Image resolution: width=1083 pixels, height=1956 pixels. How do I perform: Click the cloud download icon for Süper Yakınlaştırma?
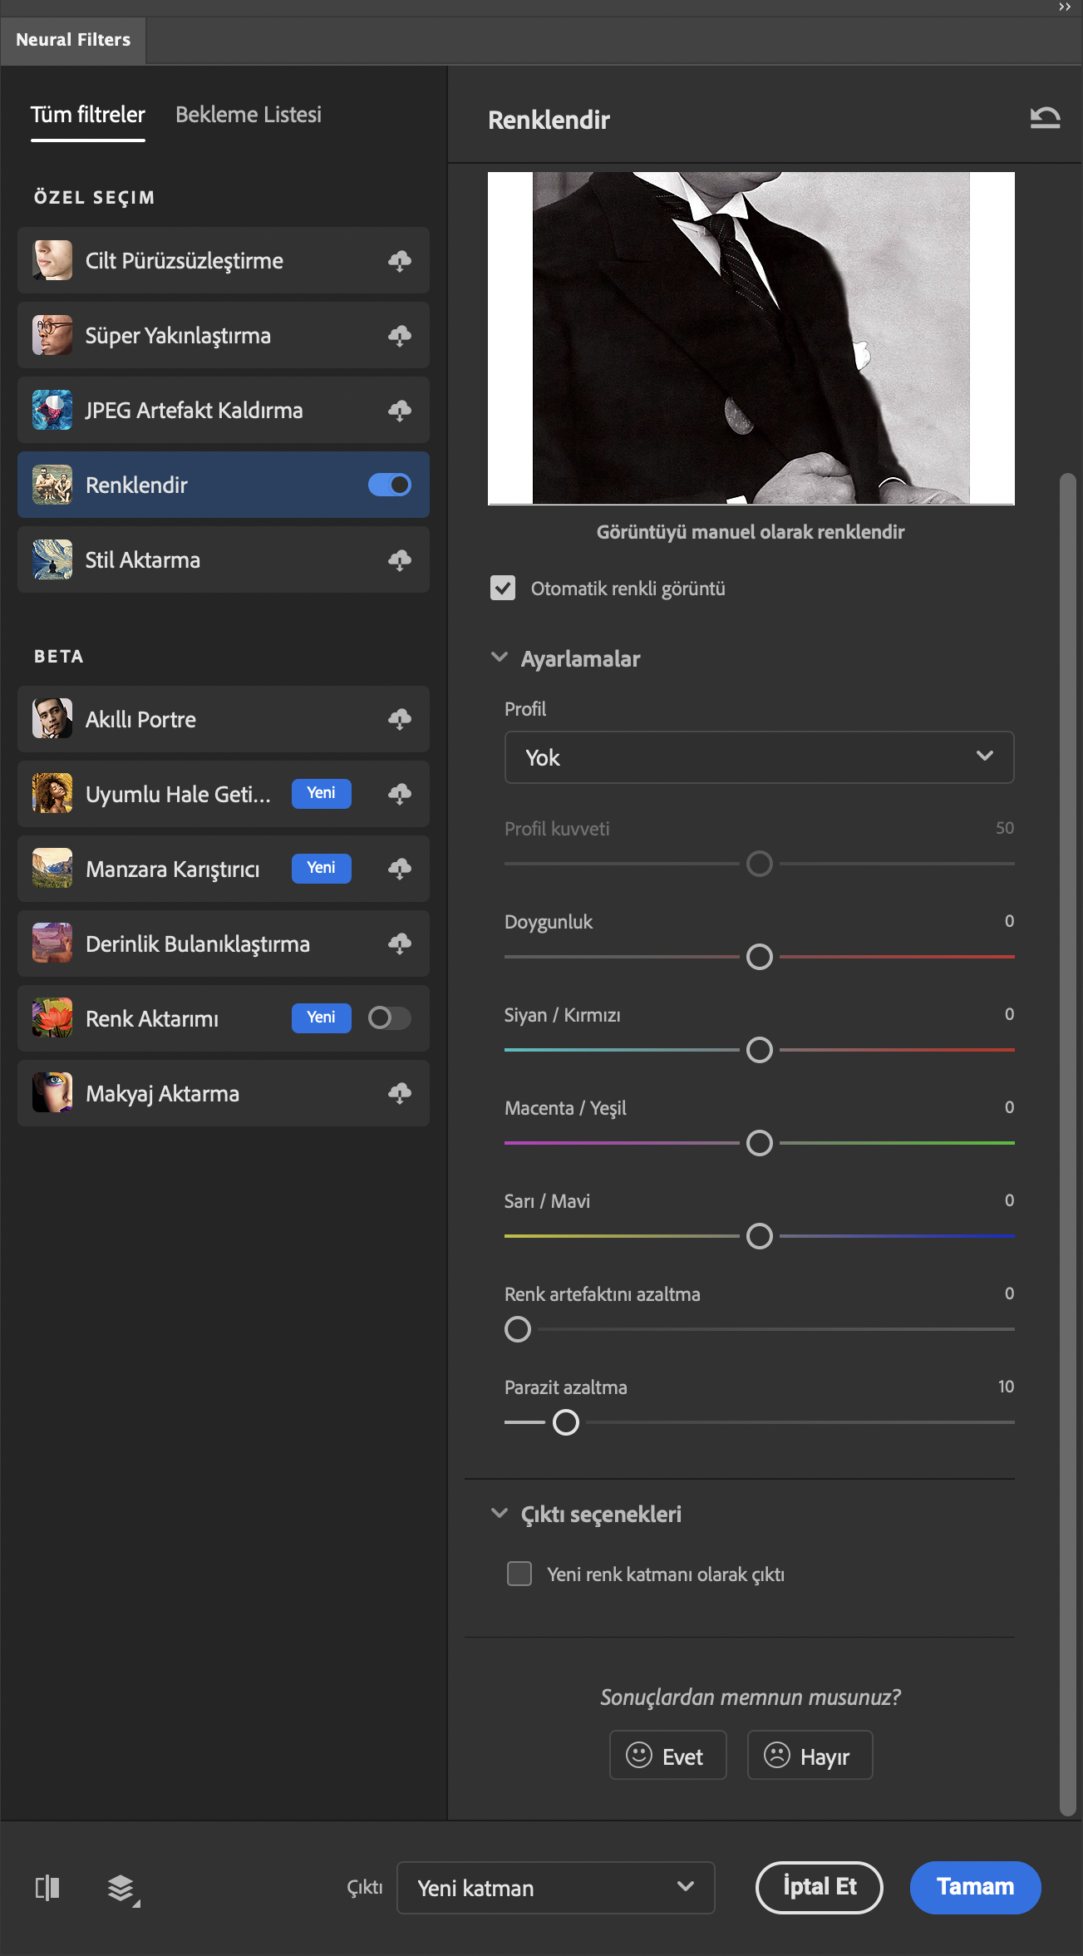coord(400,336)
